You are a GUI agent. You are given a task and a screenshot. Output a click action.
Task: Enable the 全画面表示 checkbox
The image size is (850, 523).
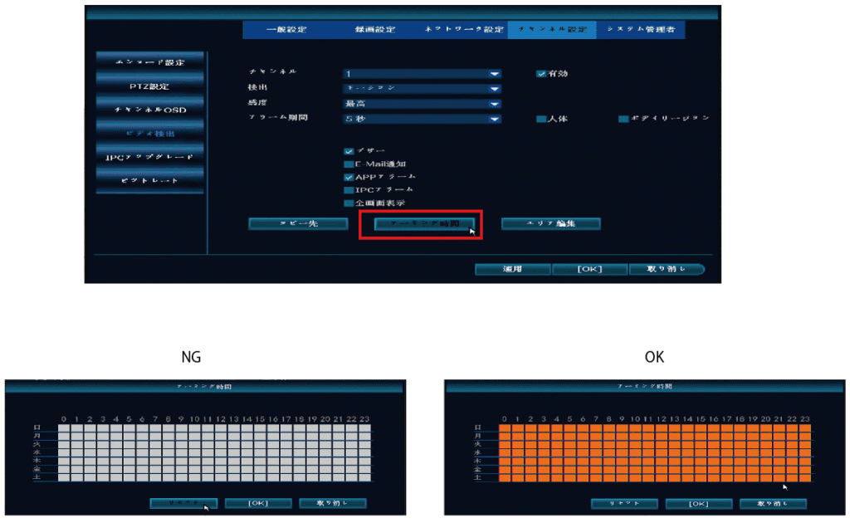349,203
